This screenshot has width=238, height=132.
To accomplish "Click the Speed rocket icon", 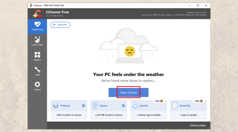I will point(135,106).
